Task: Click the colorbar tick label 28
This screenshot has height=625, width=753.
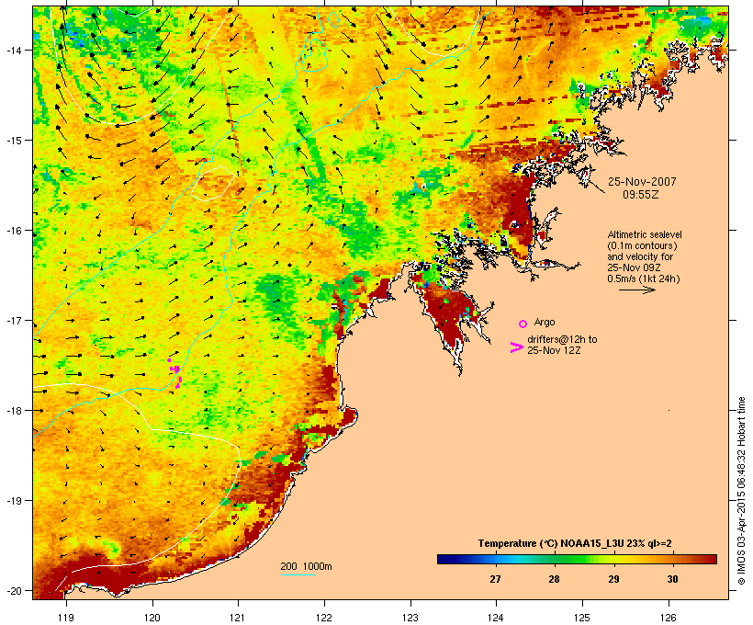Action: pos(554,579)
